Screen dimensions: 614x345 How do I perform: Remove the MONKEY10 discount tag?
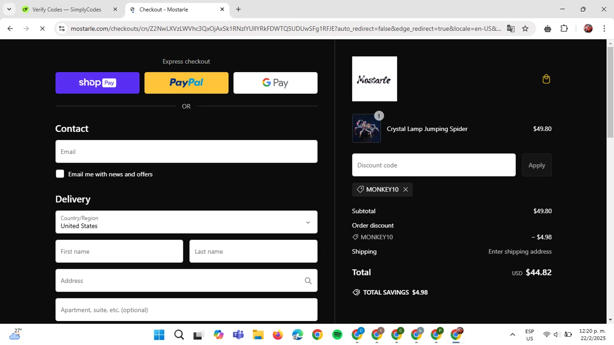point(406,189)
